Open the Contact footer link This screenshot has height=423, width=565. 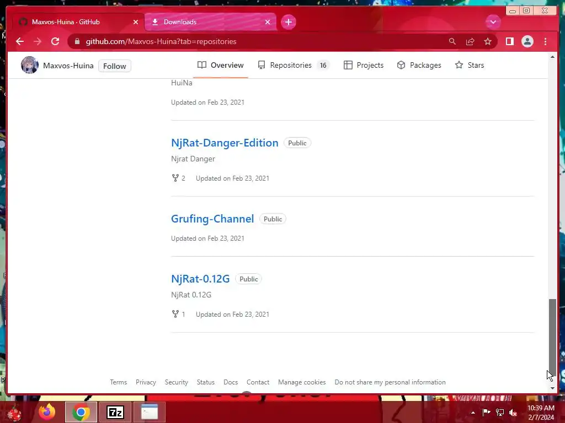click(x=258, y=382)
